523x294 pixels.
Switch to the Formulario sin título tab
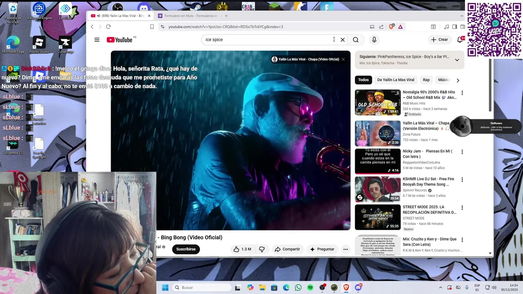(x=188, y=16)
